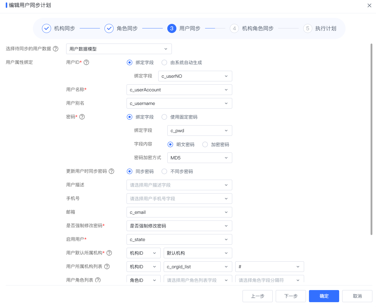Click the 上一步 button
The height and width of the screenshot is (307, 376).
258,296
